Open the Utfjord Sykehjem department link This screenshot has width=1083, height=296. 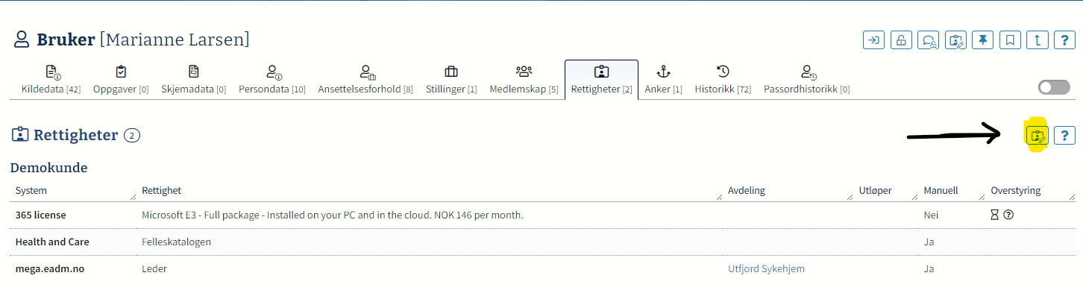pos(766,268)
